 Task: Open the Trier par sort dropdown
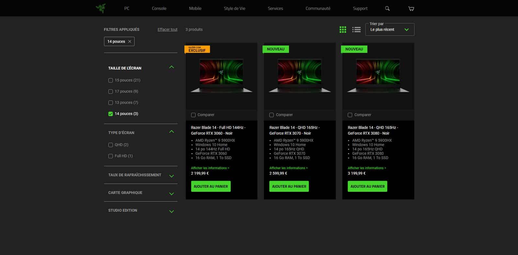390,29
